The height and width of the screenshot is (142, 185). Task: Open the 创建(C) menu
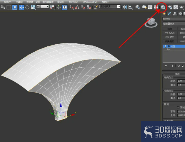[x=19, y=2]
